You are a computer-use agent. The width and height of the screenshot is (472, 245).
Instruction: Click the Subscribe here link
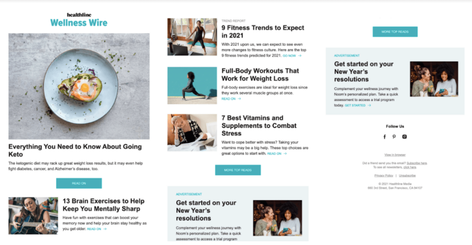tap(417, 163)
